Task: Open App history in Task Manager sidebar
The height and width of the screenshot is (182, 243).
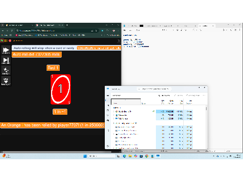Action: pyautogui.click(x=108, y=110)
